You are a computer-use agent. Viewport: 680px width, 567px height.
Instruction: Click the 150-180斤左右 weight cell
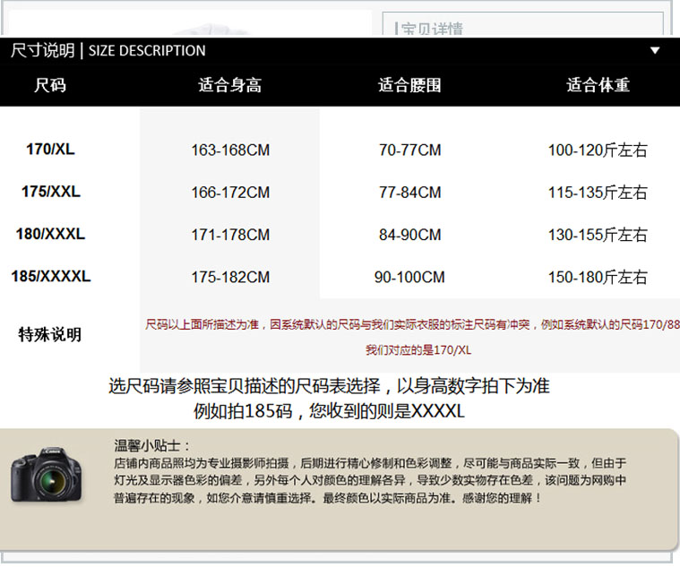pos(598,278)
